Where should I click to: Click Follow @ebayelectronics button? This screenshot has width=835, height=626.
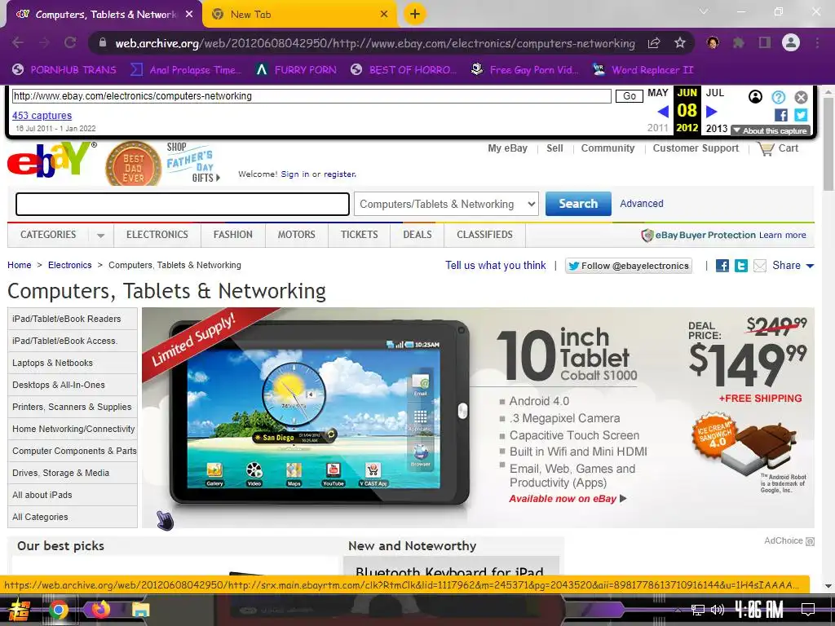click(x=629, y=266)
